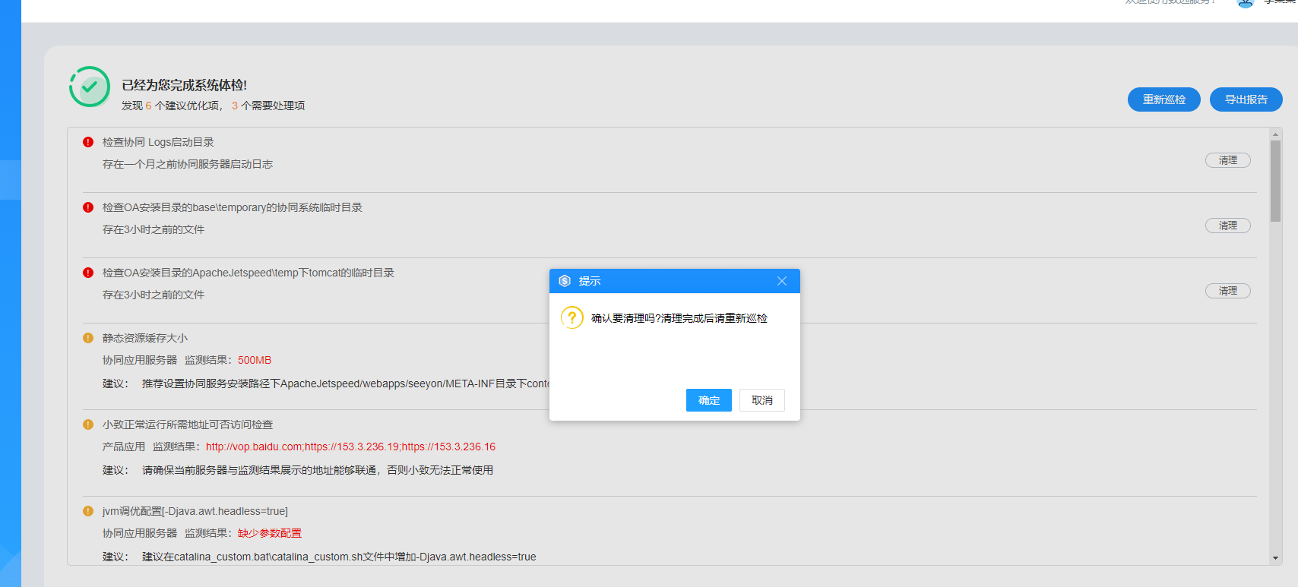Click red alert icon beside 检查协同 Logs启动目录
Image resolution: width=1298 pixels, height=587 pixels.
[88, 142]
